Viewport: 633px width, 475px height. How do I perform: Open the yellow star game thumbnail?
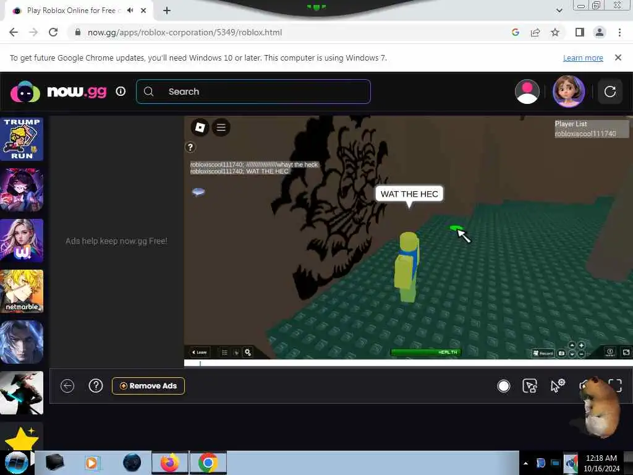point(22,437)
